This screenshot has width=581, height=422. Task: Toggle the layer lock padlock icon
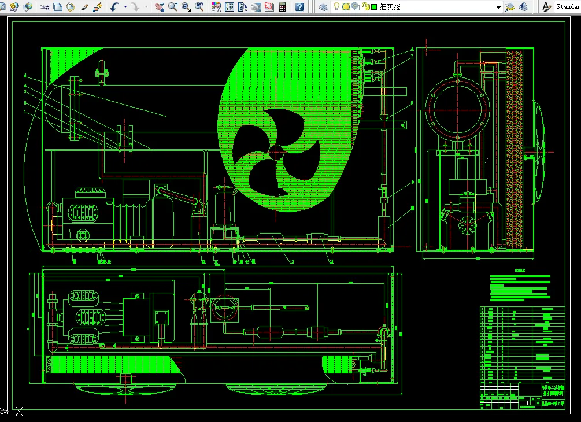click(366, 7)
